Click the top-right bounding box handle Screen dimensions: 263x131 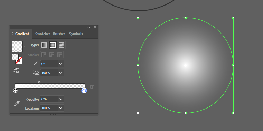coord(233,18)
